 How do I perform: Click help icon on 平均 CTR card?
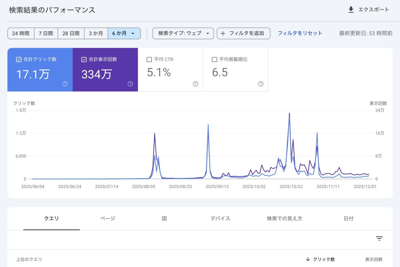(196, 84)
